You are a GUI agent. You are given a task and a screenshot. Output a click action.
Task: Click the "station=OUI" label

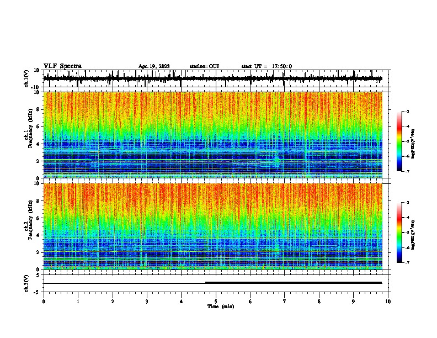(x=204, y=66)
